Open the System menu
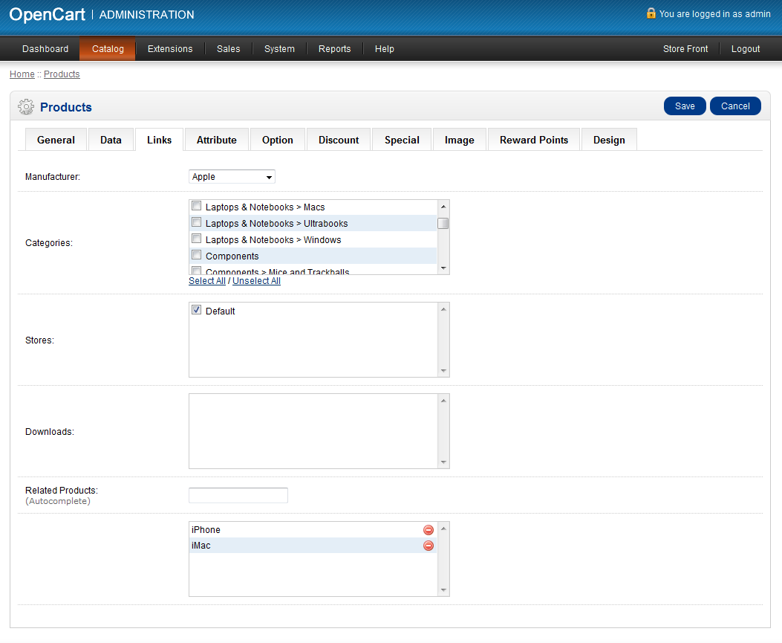Viewport: 782px width, 643px height. (279, 49)
